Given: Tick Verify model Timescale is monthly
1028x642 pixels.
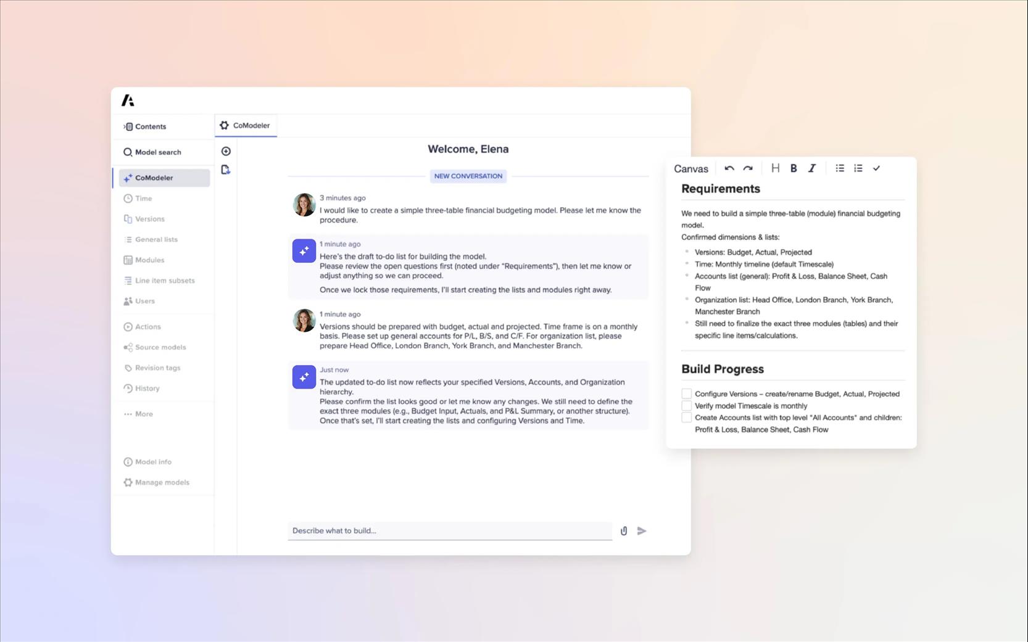Looking at the screenshot, I should pyautogui.click(x=686, y=406).
